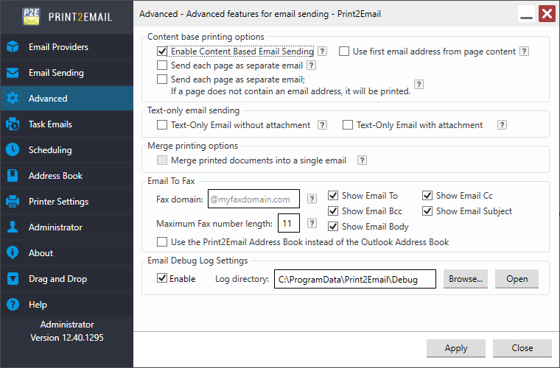This screenshot has height=368, width=560.
Task: Disable Content Based Email Sending checkbox
Action: tap(162, 52)
